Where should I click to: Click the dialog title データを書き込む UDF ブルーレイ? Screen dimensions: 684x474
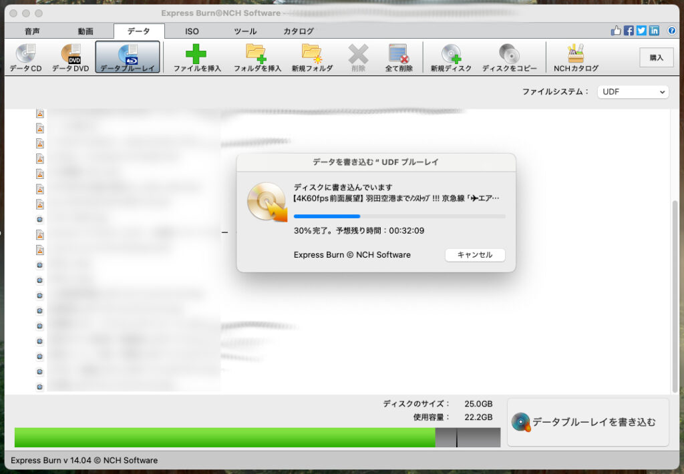point(375,162)
